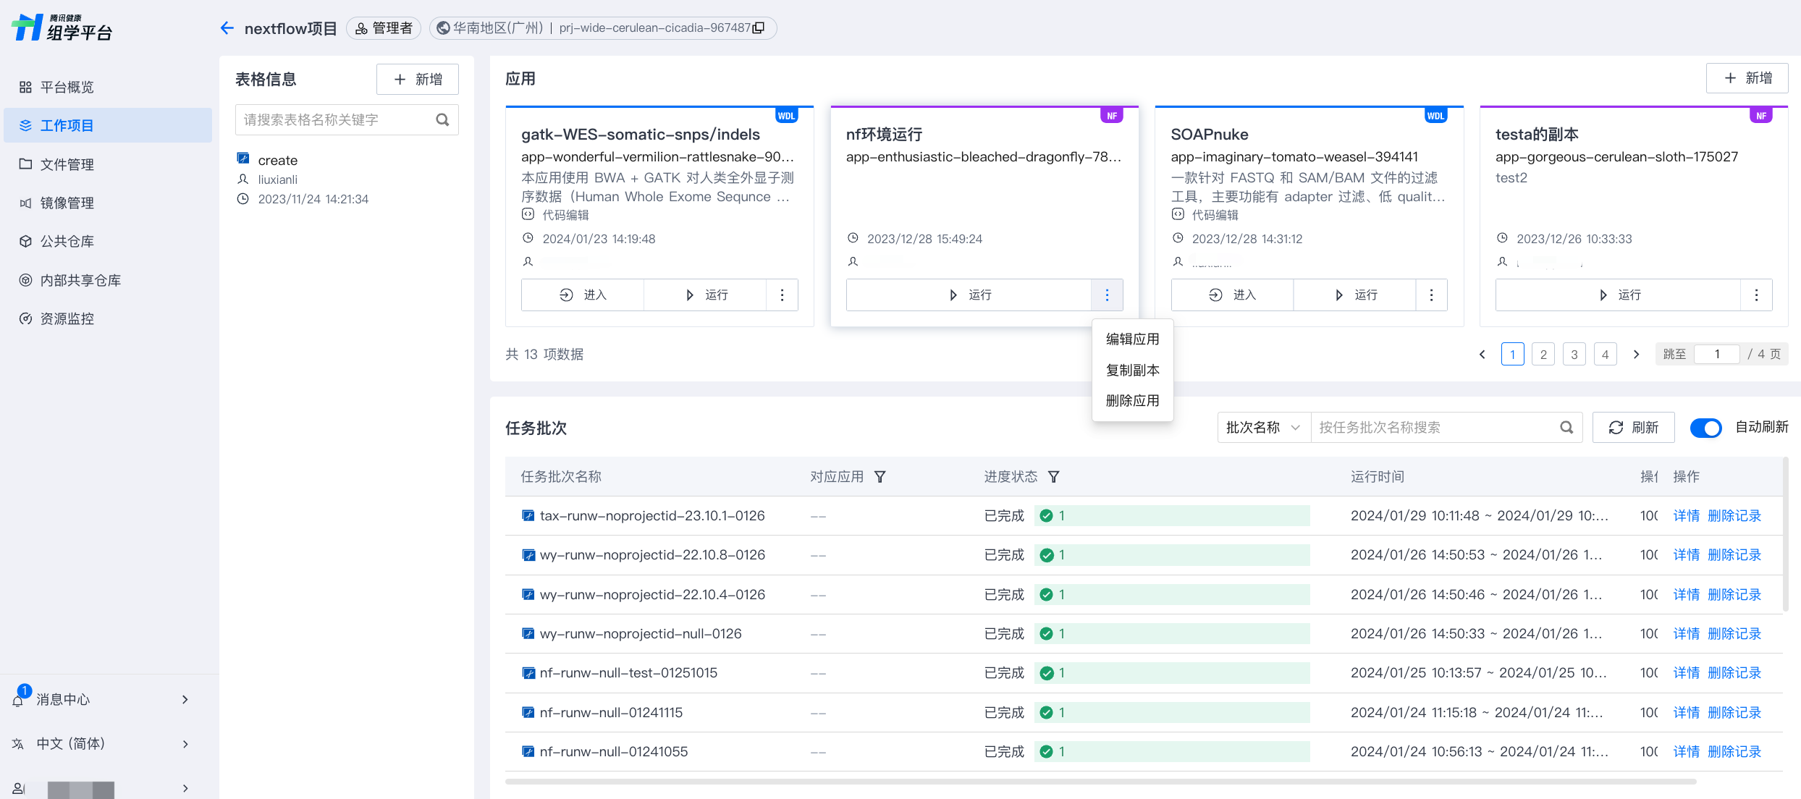The width and height of the screenshot is (1801, 799).
Task: Click the filter icon beside 对应应用 column
Action: pos(880,477)
